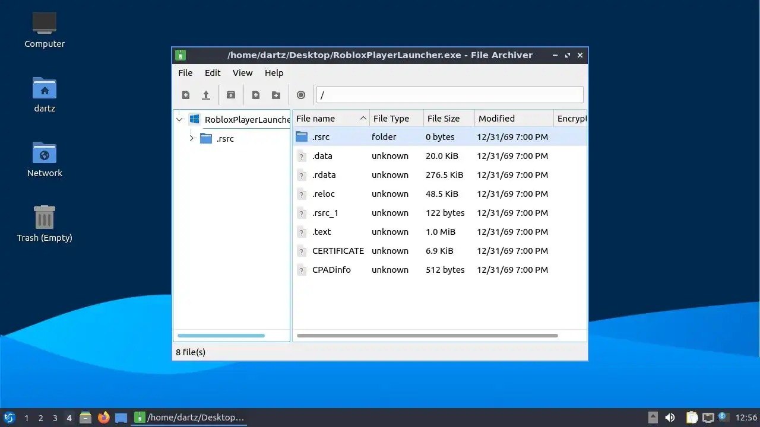The height and width of the screenshot is (427, 760).
Task: Click the Windows logo icon in the tree
Action: (194, 119)
